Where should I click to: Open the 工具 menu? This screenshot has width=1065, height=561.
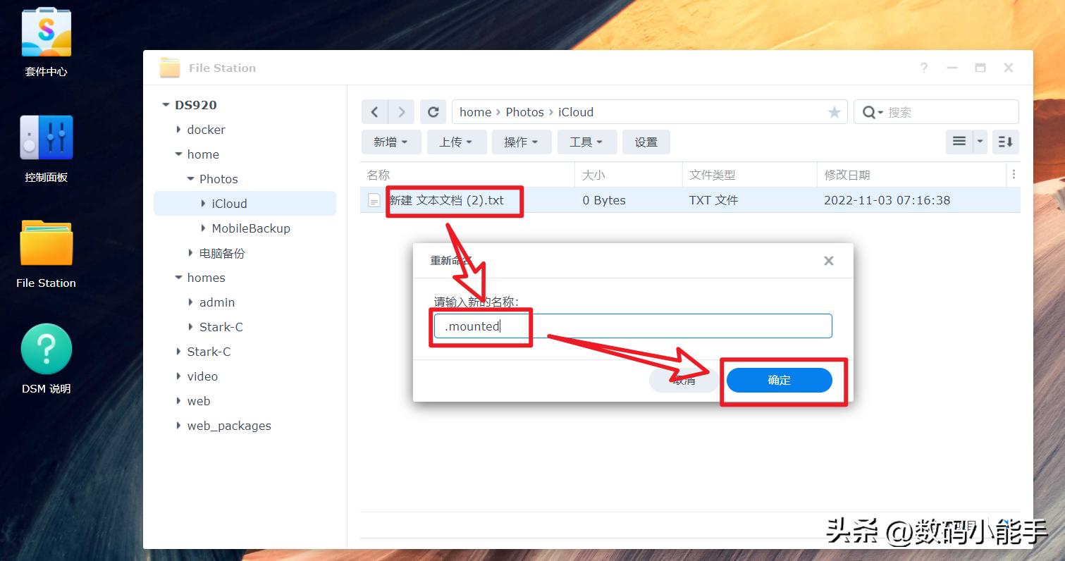click(586, 142)
